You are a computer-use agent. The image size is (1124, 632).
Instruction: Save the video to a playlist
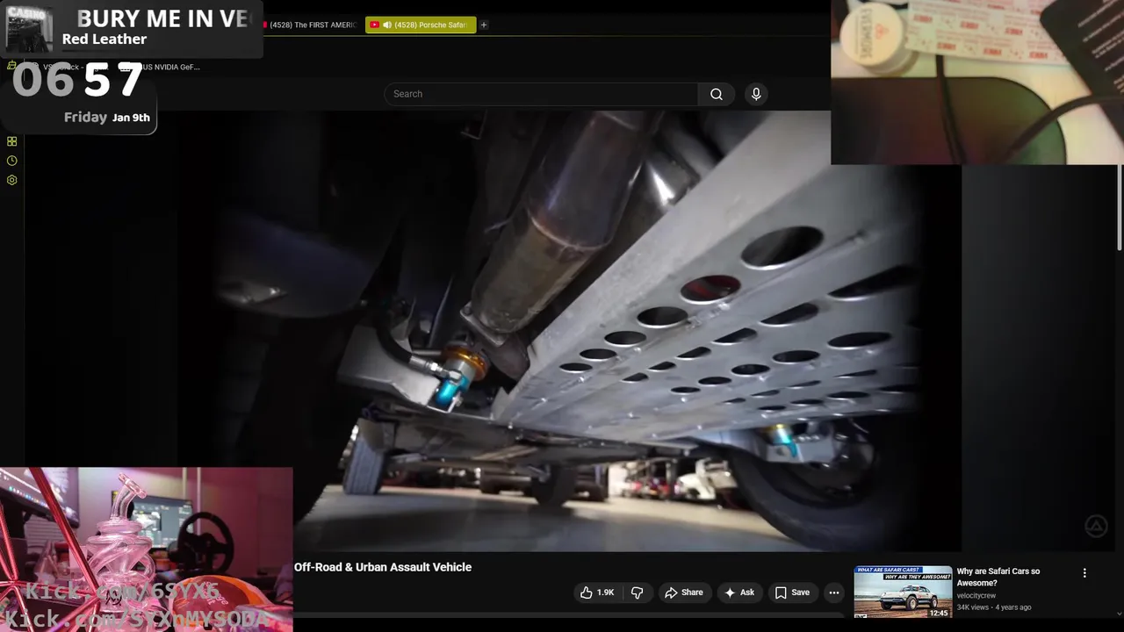pyautogui.click(x=792, y=592)
